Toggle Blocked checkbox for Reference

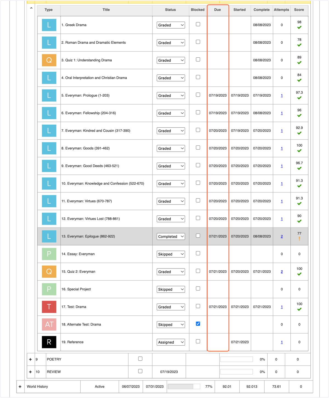click(198, 341)
